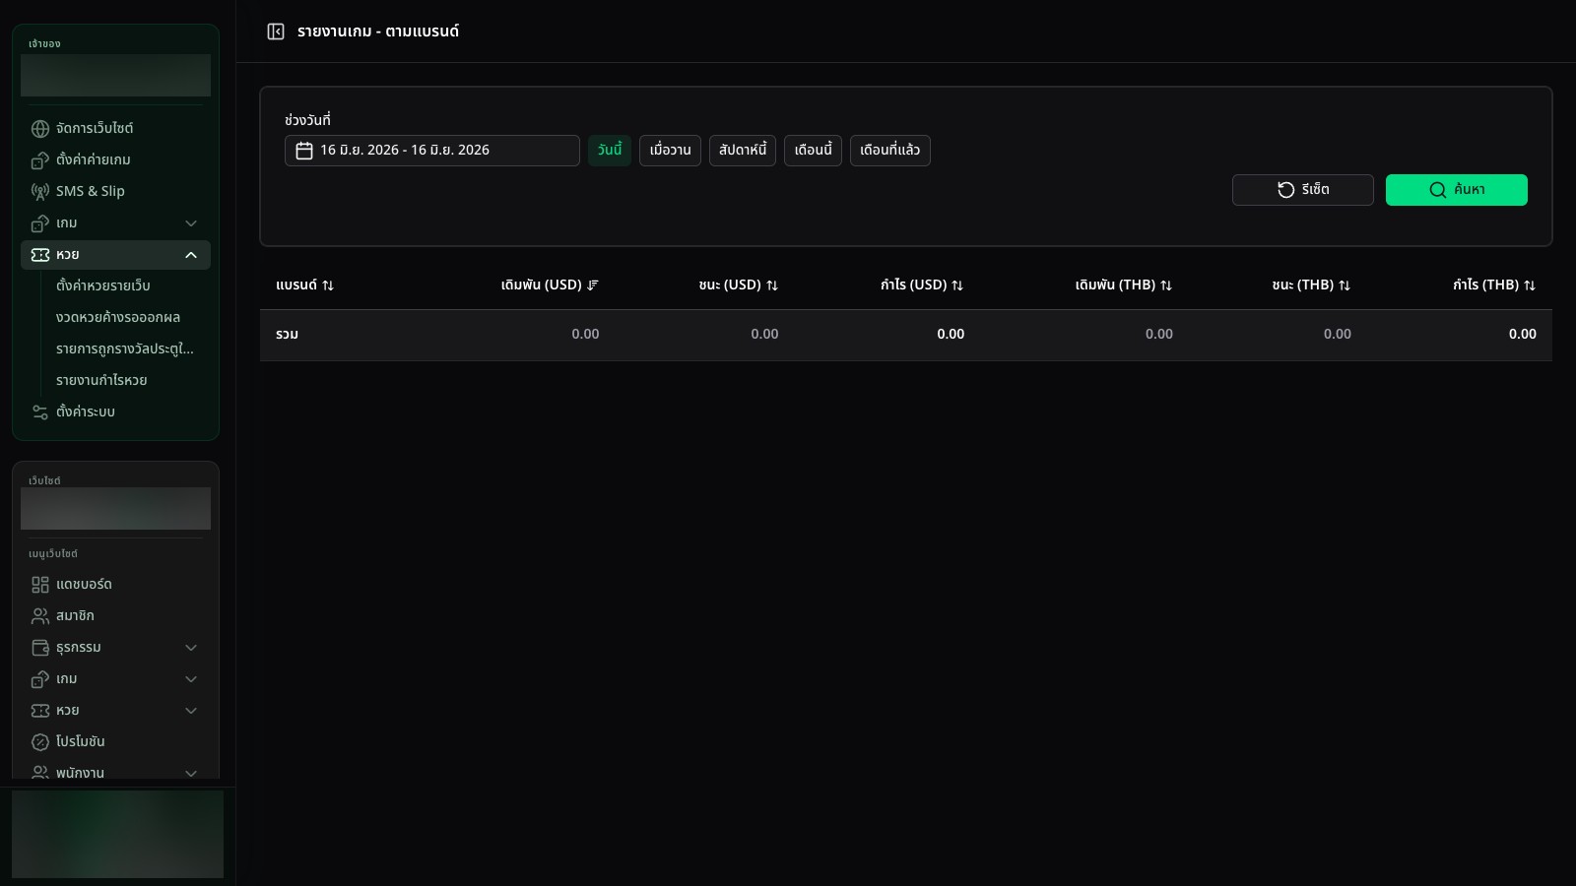Collapse the หวย submenu chevron

pos(191,255)
